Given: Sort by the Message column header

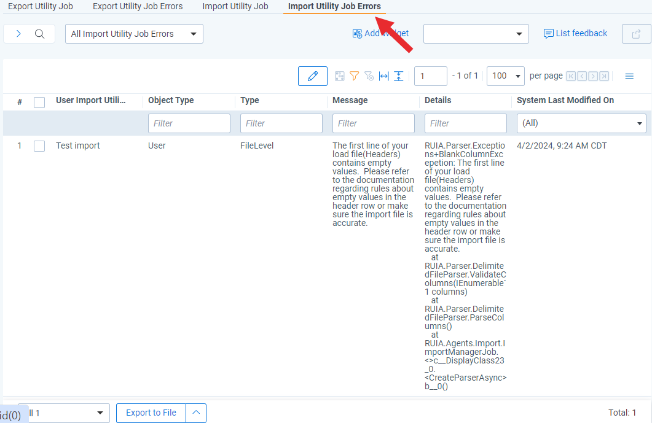Looking at the screenshot, I should tap(350, 100).
